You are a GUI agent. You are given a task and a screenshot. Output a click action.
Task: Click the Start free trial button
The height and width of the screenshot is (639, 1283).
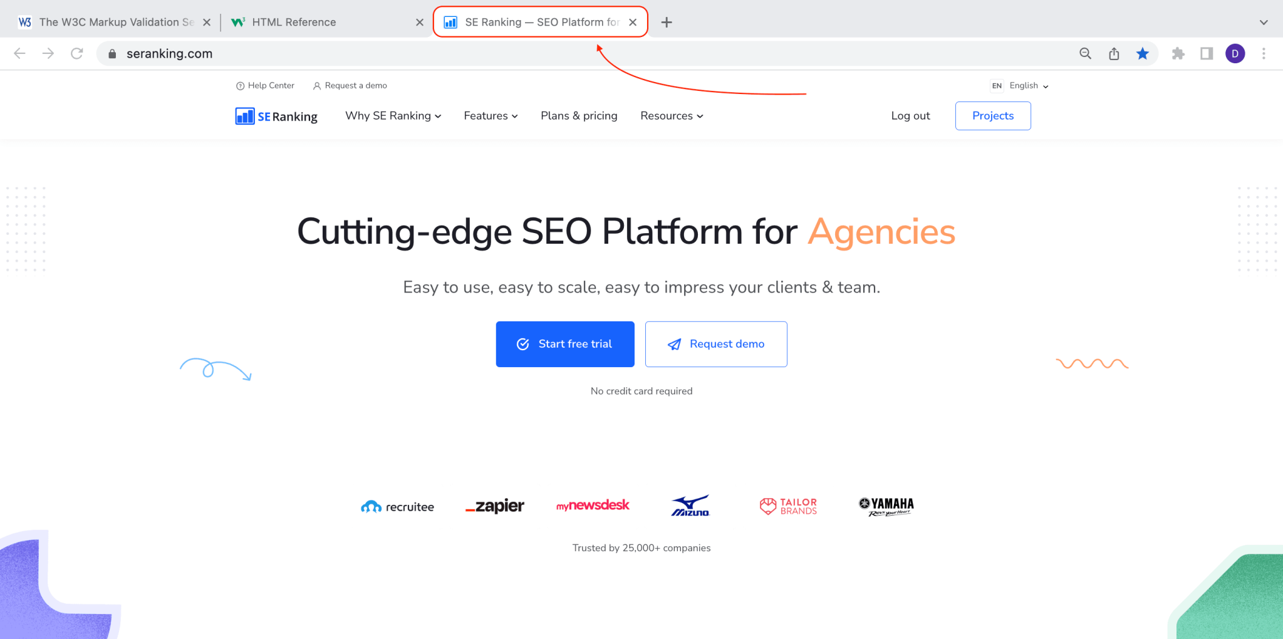click(x=564, y=344)
